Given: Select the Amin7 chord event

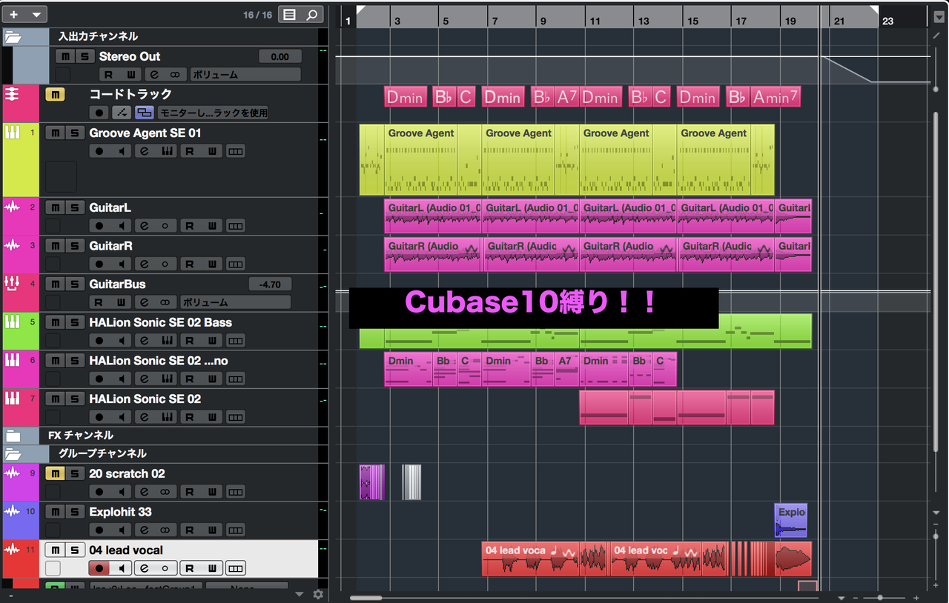Looking at the screenshot, I should (x=776, y=97).
